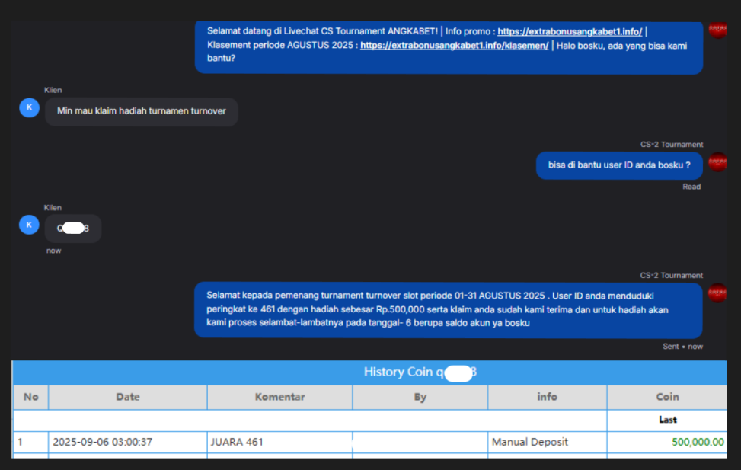This screenshot has width=741, height=470.
Task: Select message 'Min mau klaim hadiah turnamen turnover'
Action: [142, 111]
